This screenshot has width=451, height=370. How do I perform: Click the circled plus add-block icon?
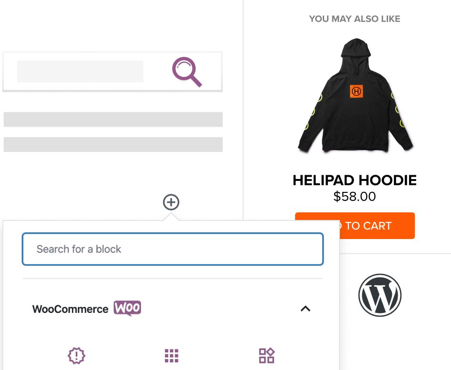point(171,202)
